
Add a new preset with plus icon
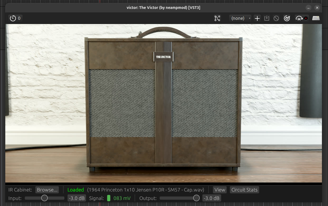point(257,18)
